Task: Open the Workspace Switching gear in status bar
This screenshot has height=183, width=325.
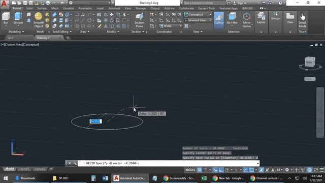Action: tap(287, 170)
